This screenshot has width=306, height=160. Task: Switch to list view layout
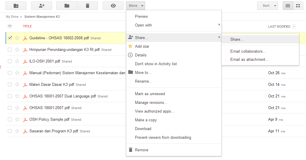(x=288, y=6)
